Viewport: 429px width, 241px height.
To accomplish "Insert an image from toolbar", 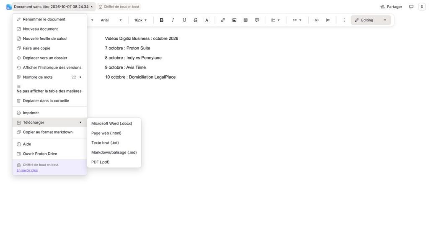I will [234, 20].
